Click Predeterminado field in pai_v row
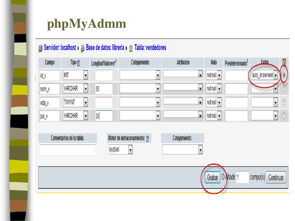 pyautogui.click(x=237, y=116)
